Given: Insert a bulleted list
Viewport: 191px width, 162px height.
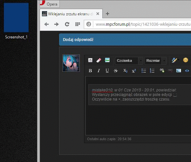Looking at the screenshot, I should pos(144,71).
